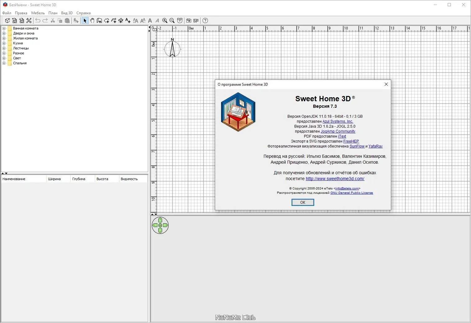Activate the Select arrow mode
This screenshot has width=471, height=323.
click(x=85, y=20)
